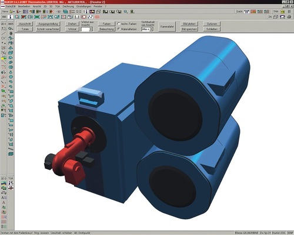Open the 3D menu
The width and height of the screenshot is (294, 235).
pyautogui.click(x=51, y=6)
